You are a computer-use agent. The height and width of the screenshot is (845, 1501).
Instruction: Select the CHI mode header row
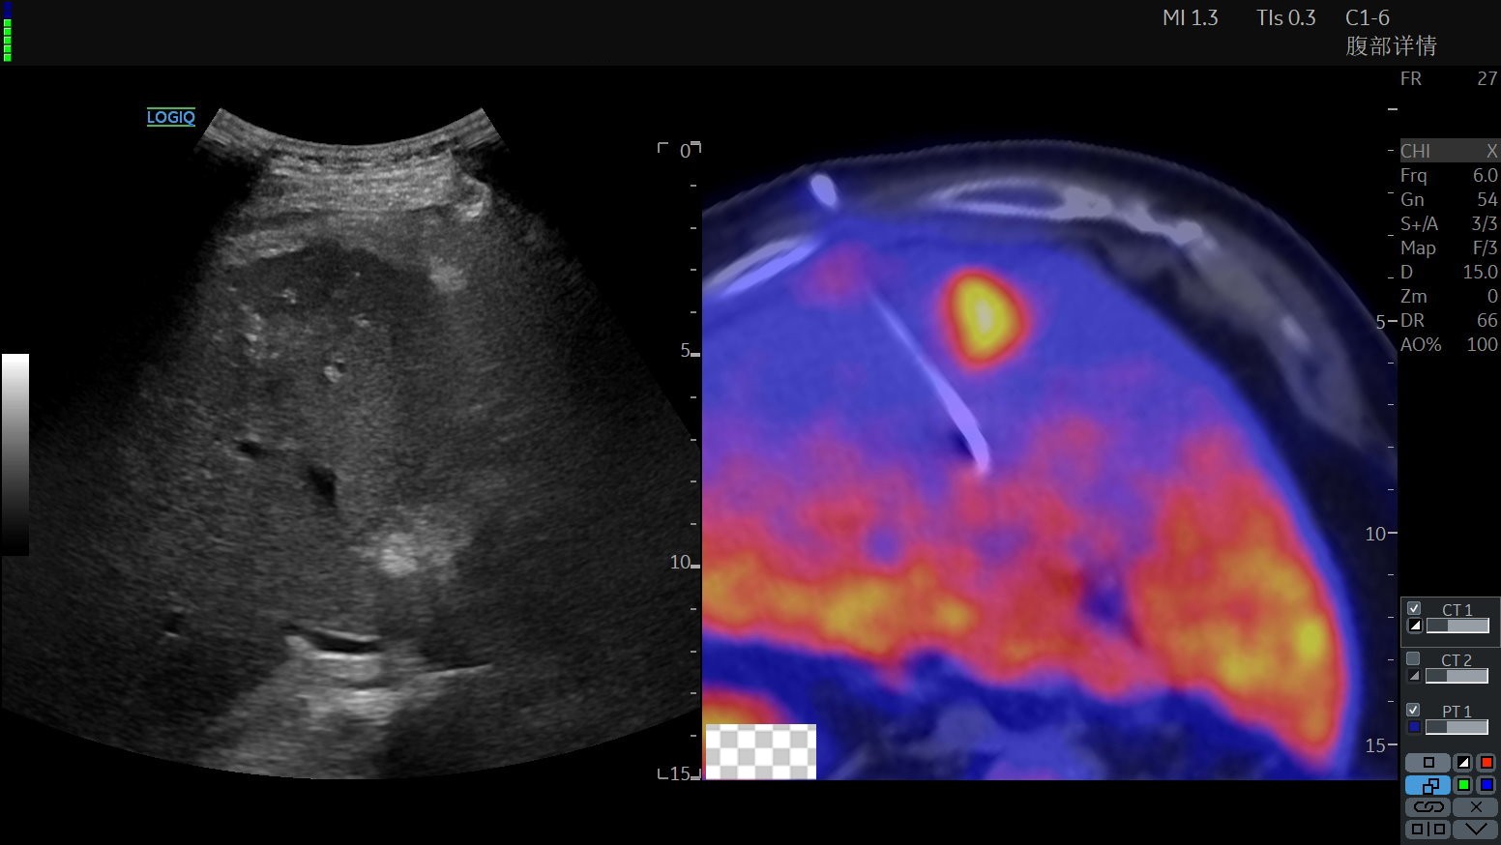coord(1448,151)
